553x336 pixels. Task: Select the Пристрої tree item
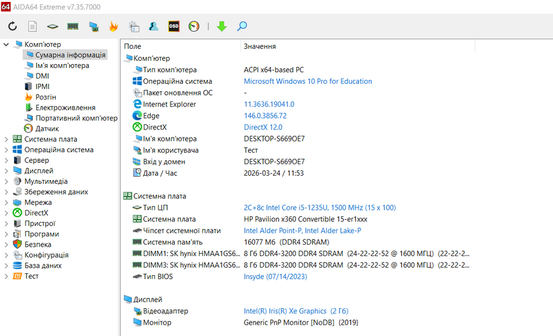click(40, 223)
